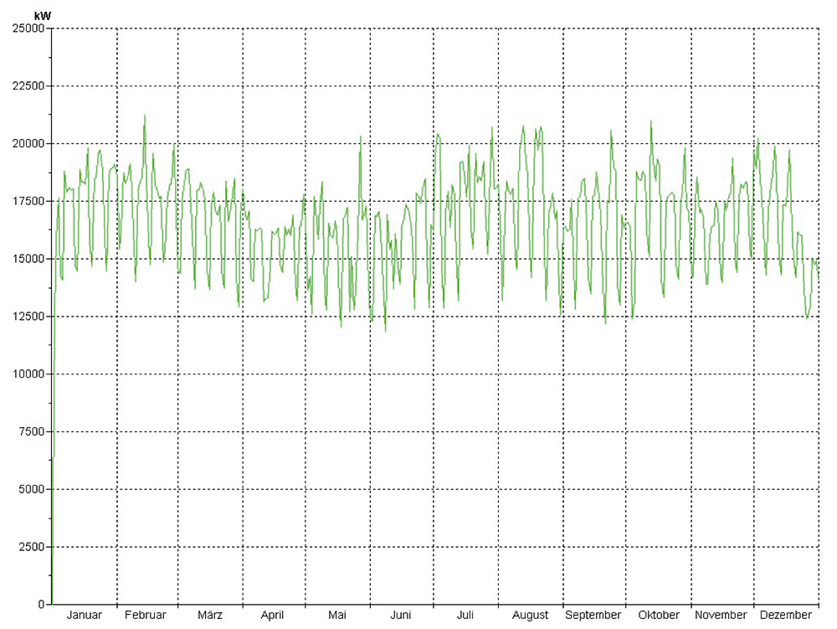Screen dimensions: 837x629
Task: Select the Juni axis label
Action: point(401,616)
